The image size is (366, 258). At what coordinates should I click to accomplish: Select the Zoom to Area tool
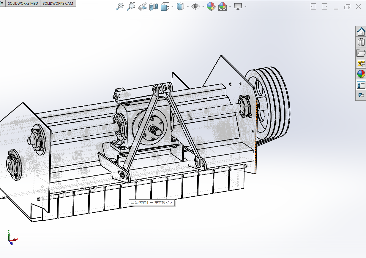point(131,7)
